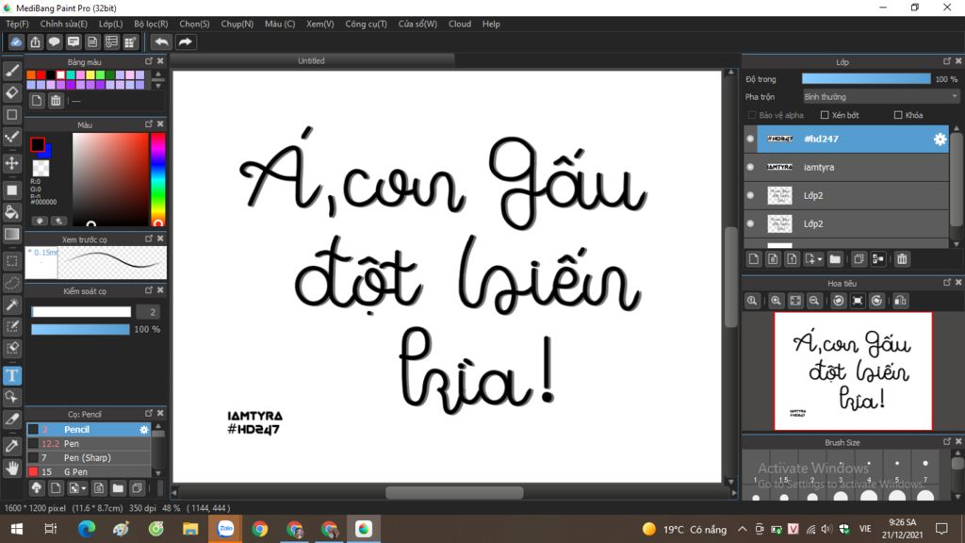Image resolution: width=965 pixels, height=543 pixels.
Task: Pick the yellow swatch in Bảng màu
Action: (x=90, y=75)
